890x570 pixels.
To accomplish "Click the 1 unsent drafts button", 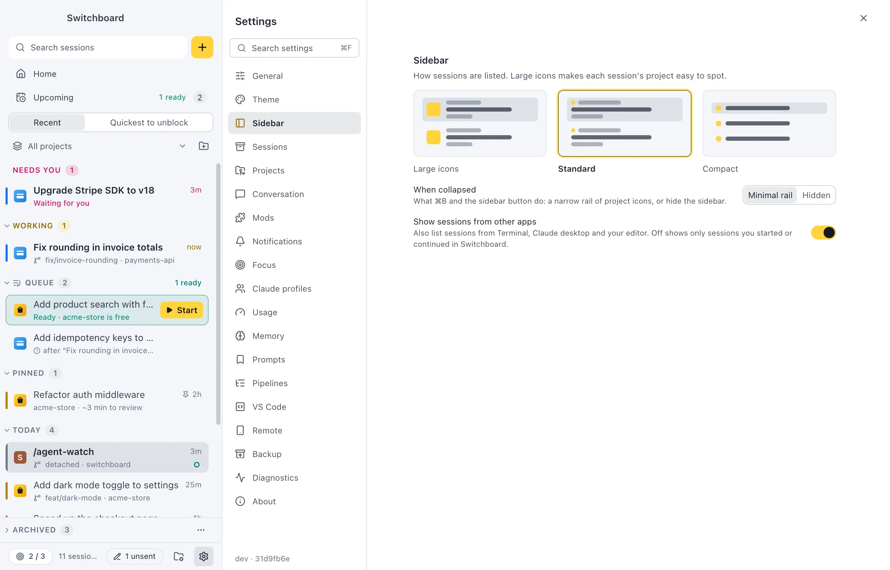I will [135, 556].
